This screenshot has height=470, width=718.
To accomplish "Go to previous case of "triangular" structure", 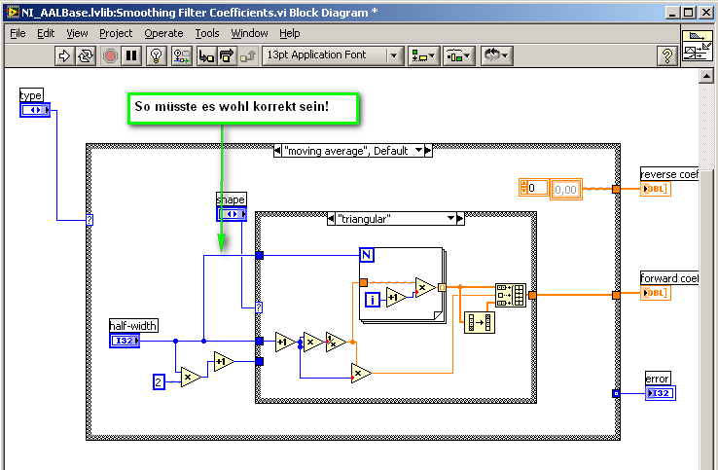I will tap(331, 219).
